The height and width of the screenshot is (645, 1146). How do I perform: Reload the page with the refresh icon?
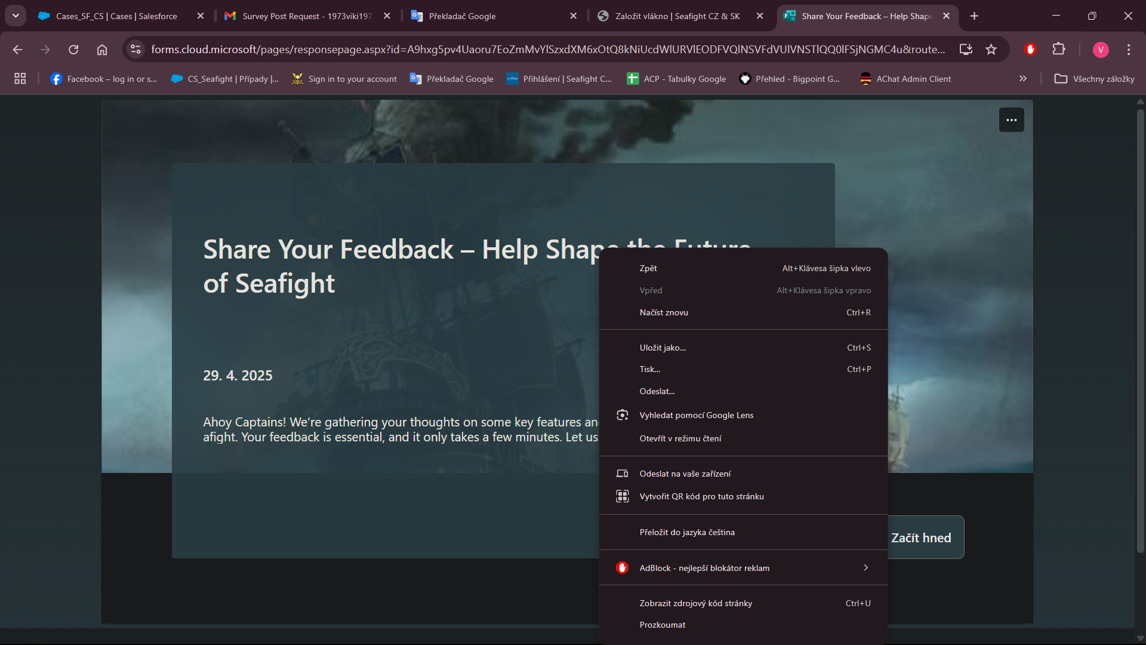73,50
